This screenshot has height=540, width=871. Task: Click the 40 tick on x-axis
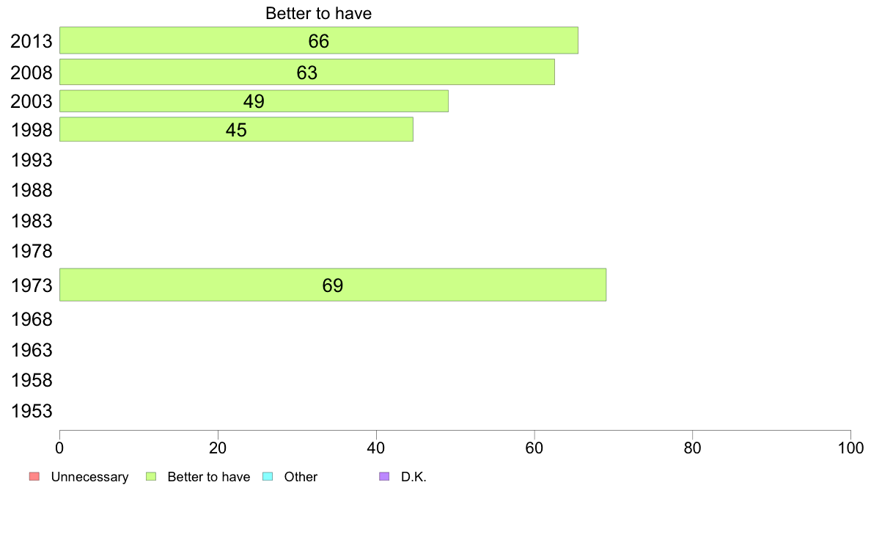pos(376,448)
